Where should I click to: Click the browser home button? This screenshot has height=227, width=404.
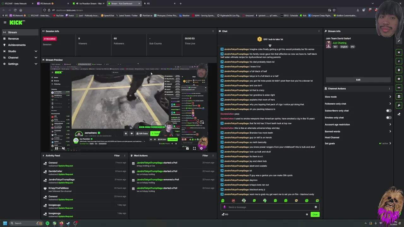coord(21,10)
